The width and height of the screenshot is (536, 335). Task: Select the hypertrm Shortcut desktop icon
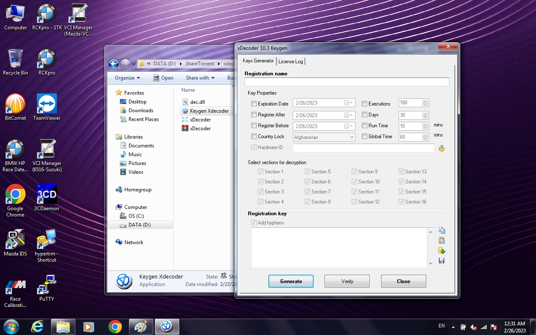[47, 246]
